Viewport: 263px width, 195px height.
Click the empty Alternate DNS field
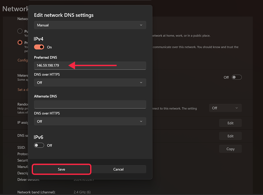pyautogui.click(x=90, y=104)
